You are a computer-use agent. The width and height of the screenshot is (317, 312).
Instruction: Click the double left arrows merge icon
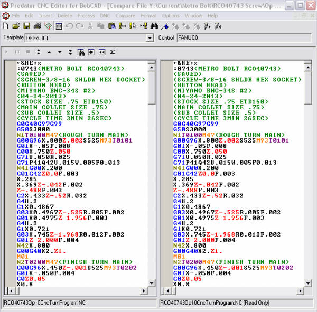coord(102,52)
